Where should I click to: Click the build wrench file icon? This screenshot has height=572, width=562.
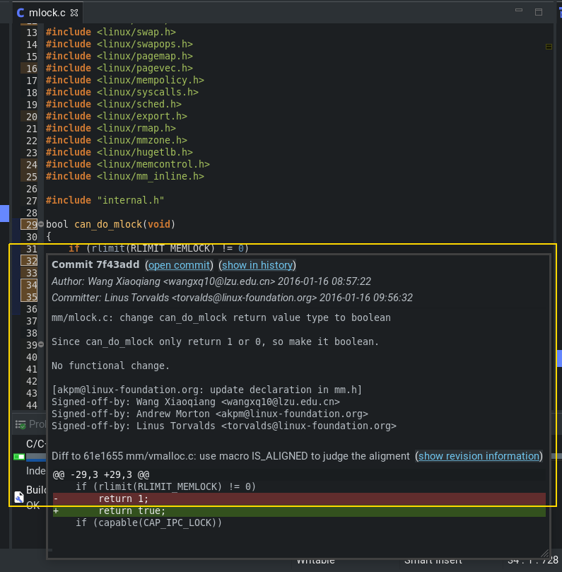[x=18, y=496]
